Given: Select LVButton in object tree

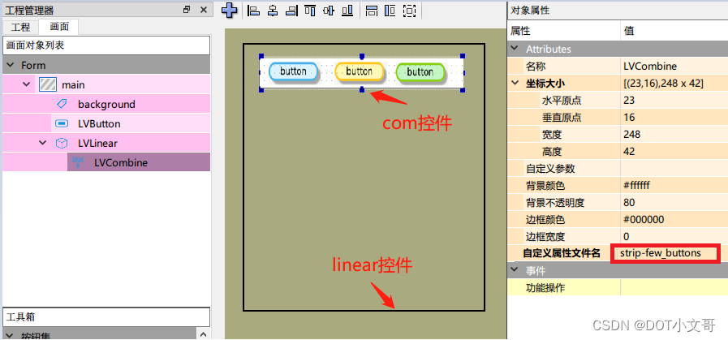Looking at the screenshot, I should [99, 123].
